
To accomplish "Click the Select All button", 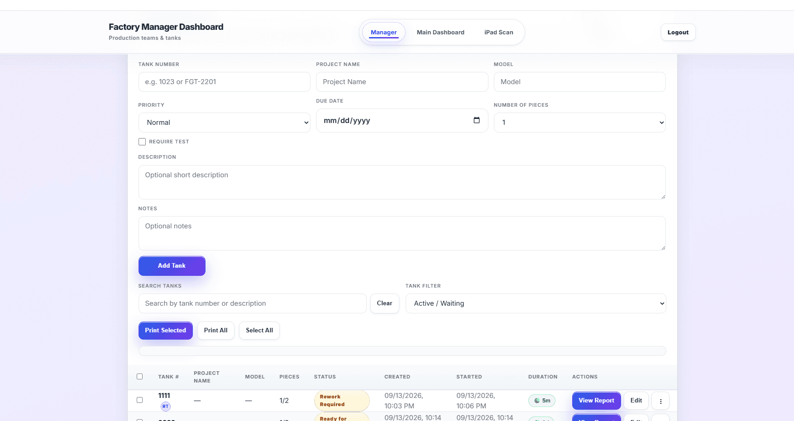I will [259, 331].
